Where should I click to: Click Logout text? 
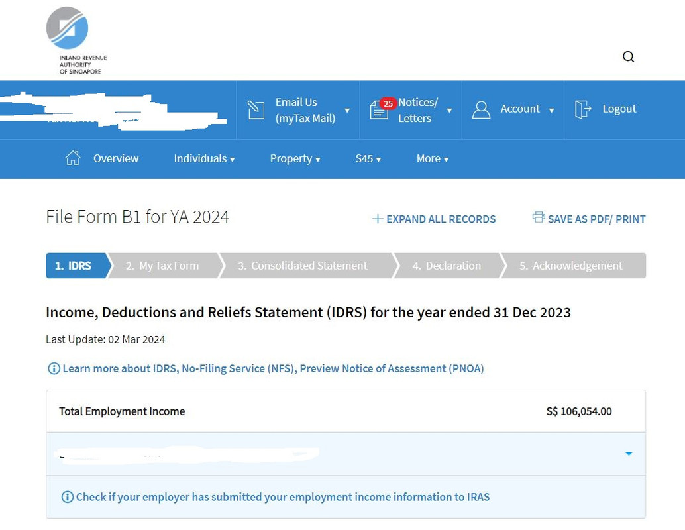click(x=619, y=109)
